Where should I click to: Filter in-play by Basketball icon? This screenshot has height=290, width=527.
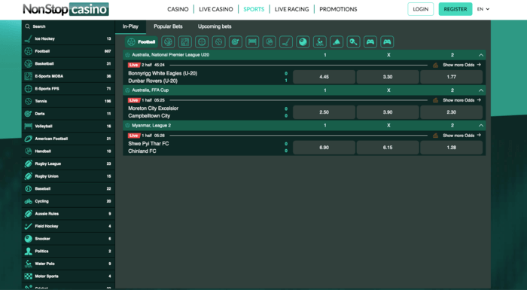(x=168, y=42)
